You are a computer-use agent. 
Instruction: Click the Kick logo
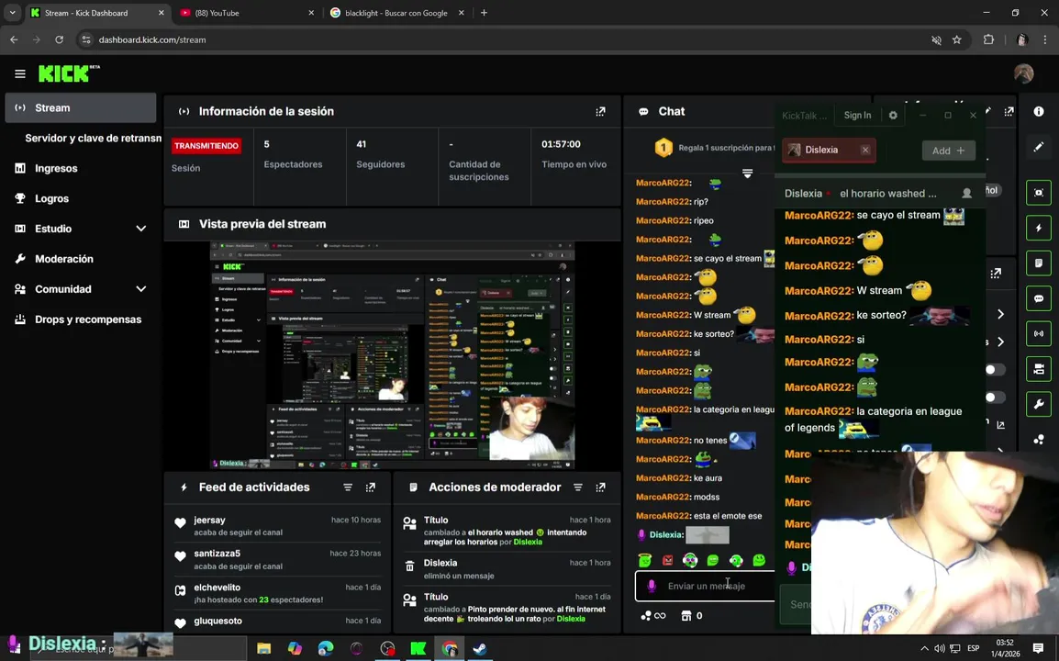click(68, 73)
